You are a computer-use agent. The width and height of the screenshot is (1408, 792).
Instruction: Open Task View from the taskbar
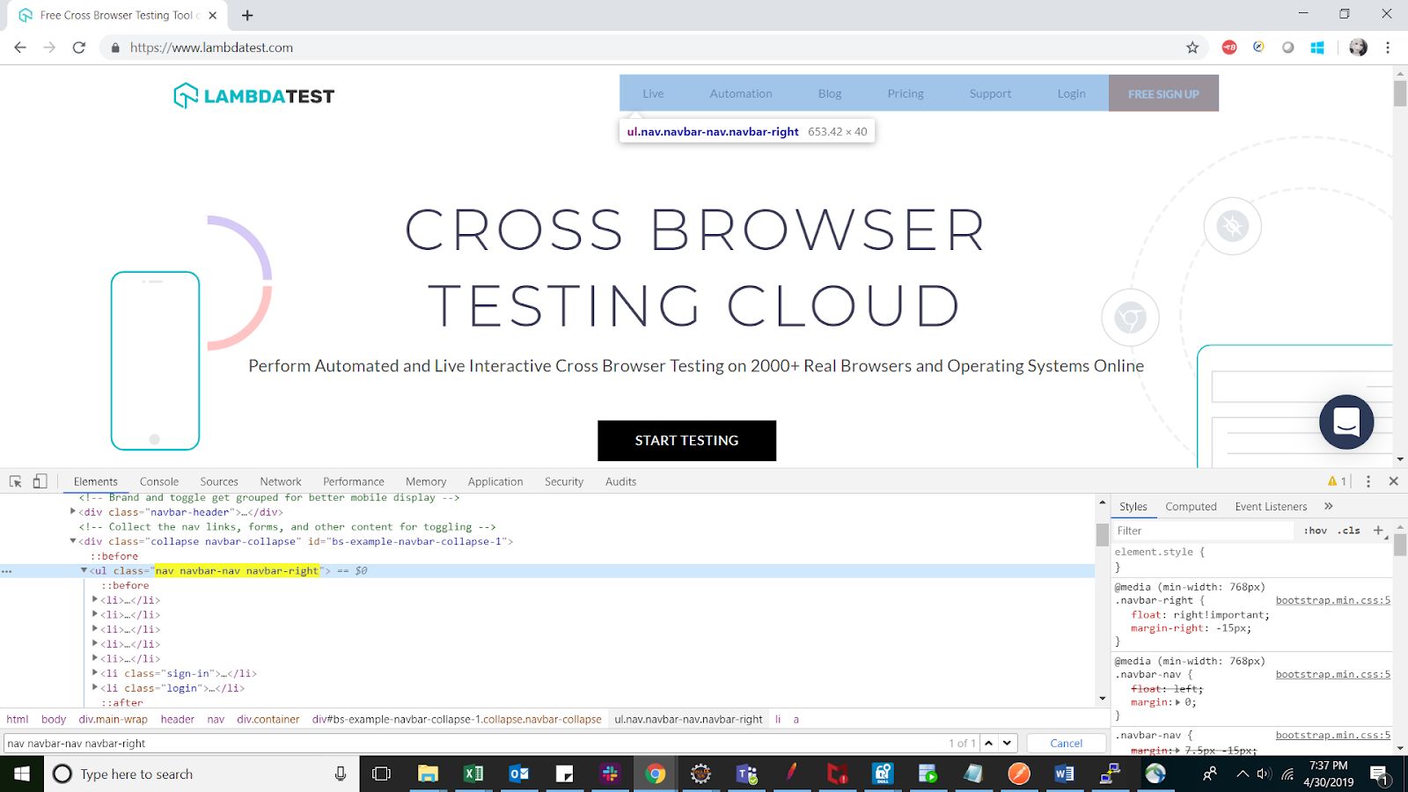[x=381, y=774]
